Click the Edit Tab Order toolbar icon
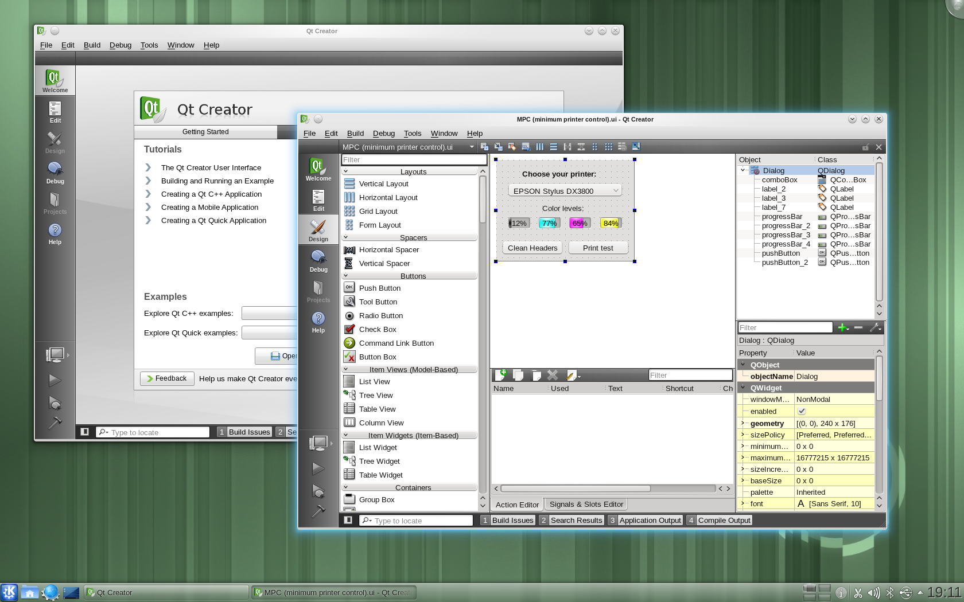This screenshot has width=964, height=602. point(526,147)
